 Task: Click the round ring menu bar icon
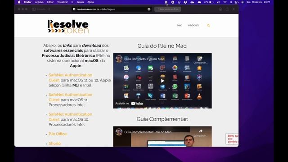coord(173,2)
